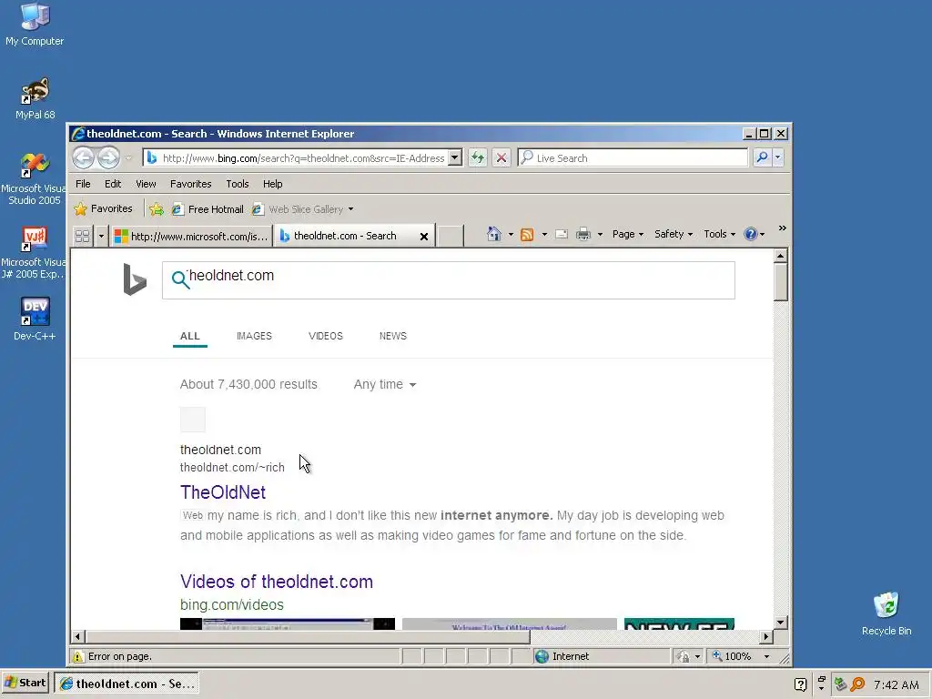This screenshot has height=699, width=932.
Task: Click the first video thumbnail
Action: (287, 623)
